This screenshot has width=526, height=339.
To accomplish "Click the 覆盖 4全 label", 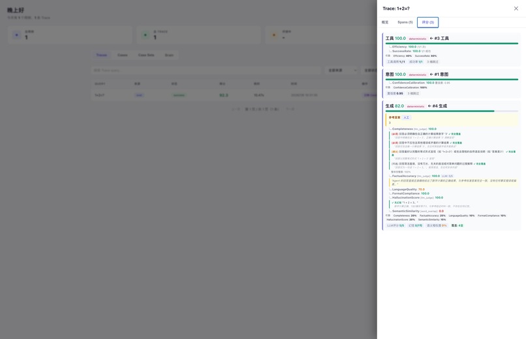I will click(x=457, y=225).
